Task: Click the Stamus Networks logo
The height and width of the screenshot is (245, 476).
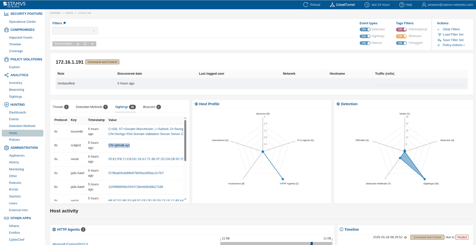Action: click(14, 4)
